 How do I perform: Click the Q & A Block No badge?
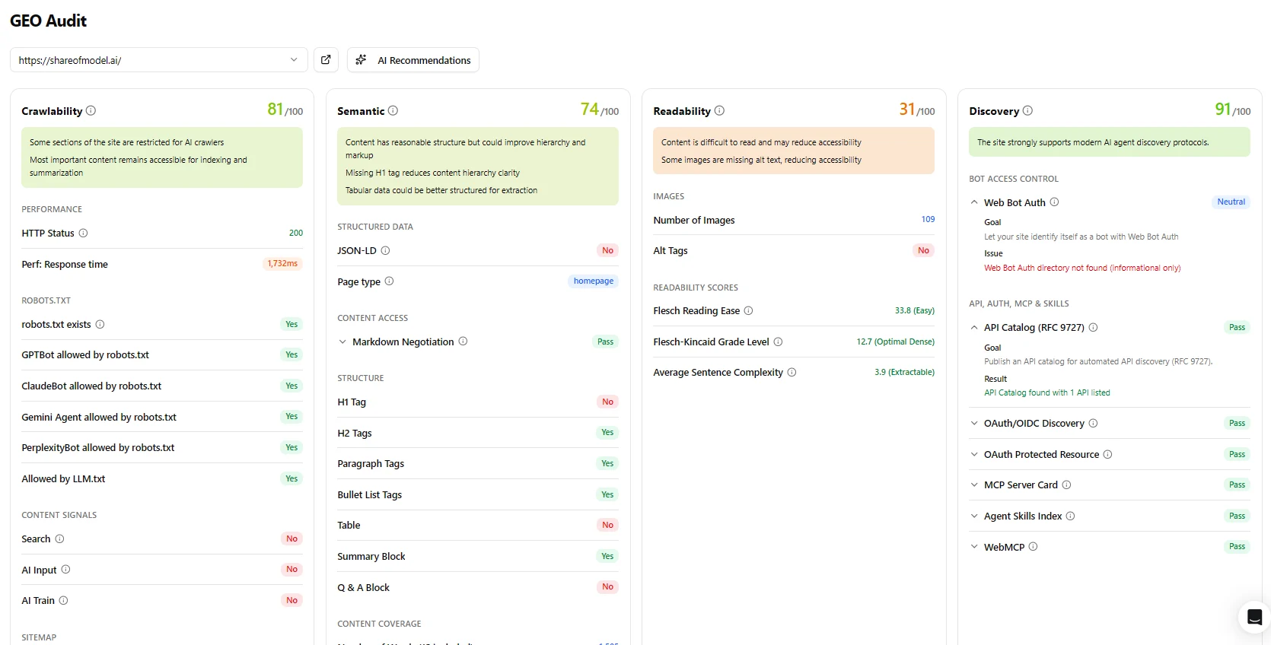(607, 587)
